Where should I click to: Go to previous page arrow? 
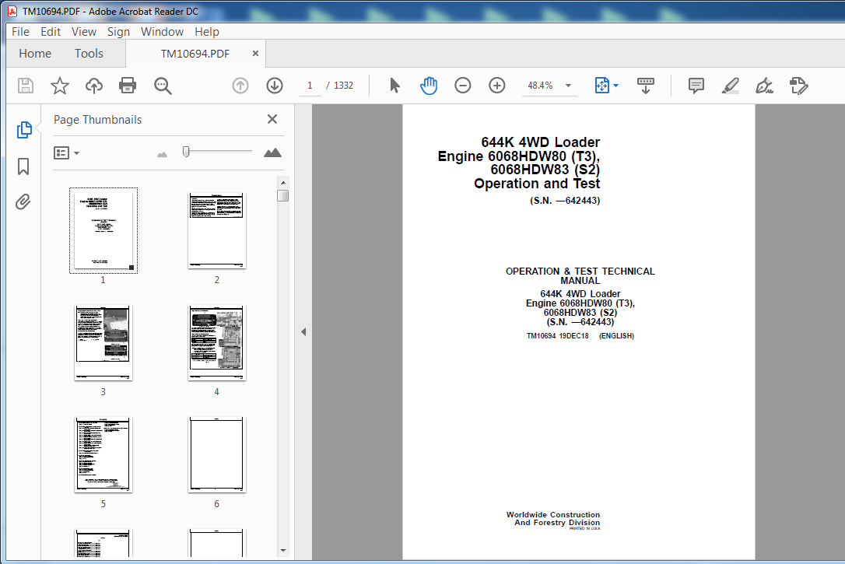[x=240, y=86]
